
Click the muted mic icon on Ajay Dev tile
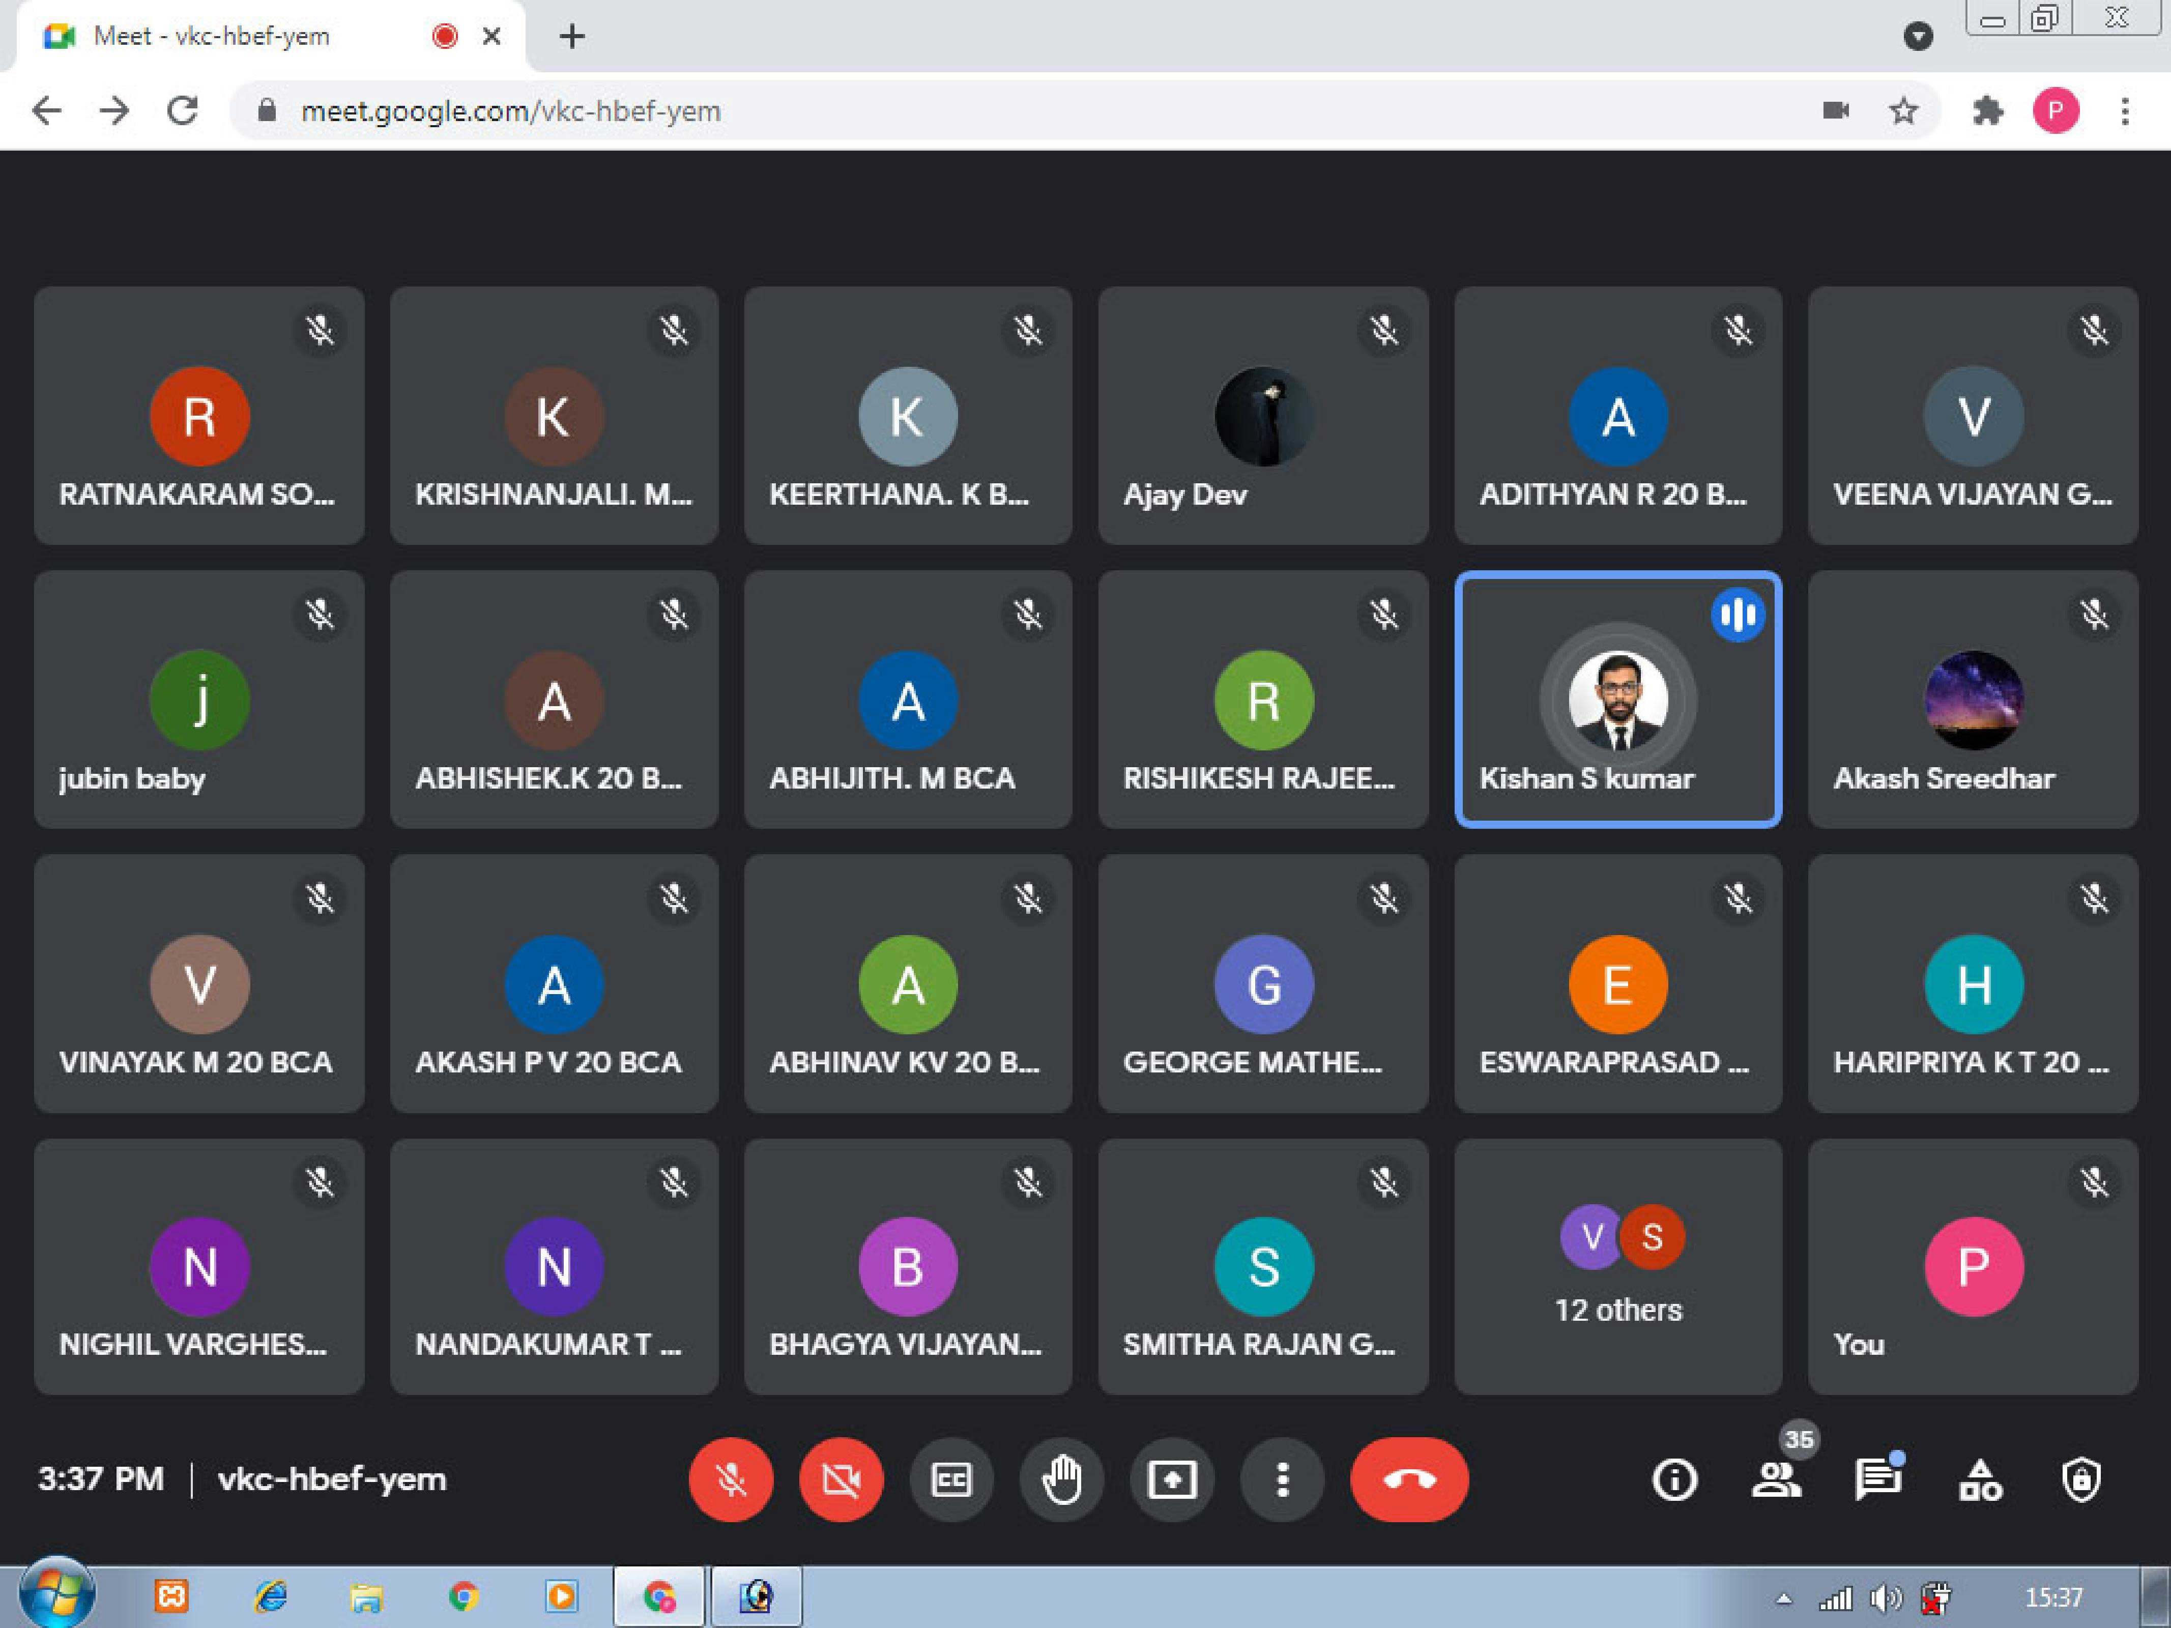(1385, 330)
